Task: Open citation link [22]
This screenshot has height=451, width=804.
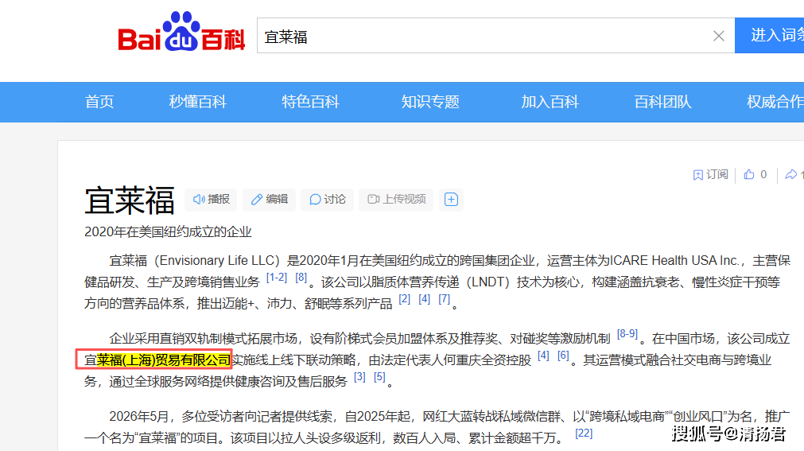Action: [x=584, y=433]
